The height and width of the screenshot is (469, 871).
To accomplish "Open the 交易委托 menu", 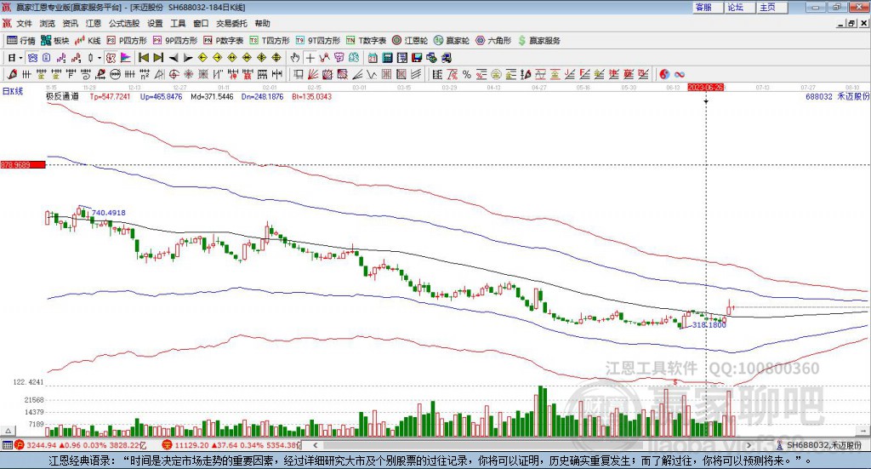I will [x=231, y=23].
